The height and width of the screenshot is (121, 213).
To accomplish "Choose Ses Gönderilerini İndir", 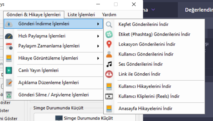I will pyautogui.click(x=154, y=64).
